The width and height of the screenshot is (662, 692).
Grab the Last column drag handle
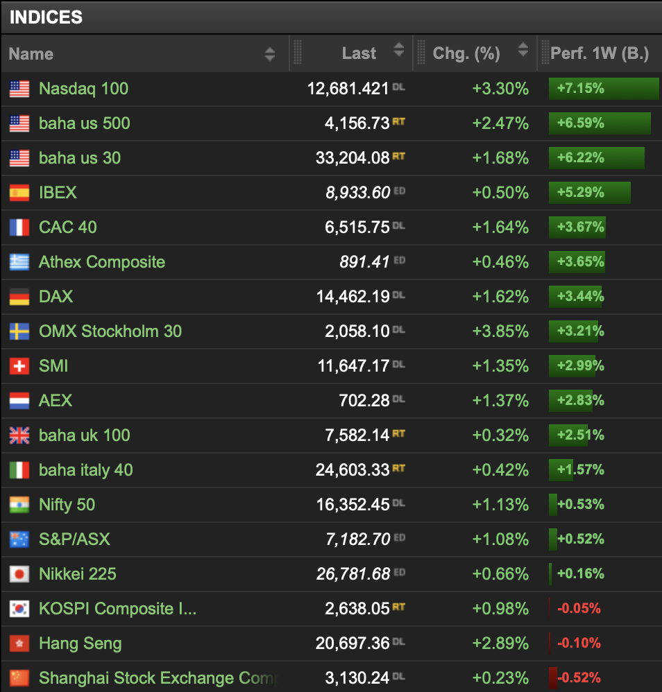pyautogui.click(x=298, y=52)
